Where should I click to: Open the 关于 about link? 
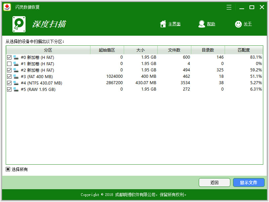248,24
